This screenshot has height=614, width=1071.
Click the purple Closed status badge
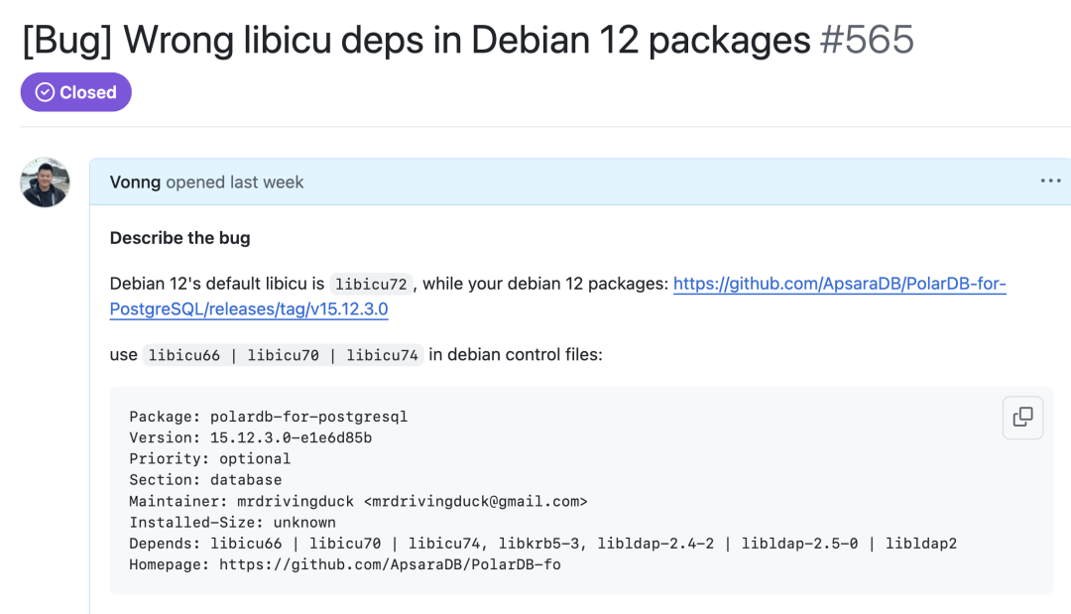[76, 92]
